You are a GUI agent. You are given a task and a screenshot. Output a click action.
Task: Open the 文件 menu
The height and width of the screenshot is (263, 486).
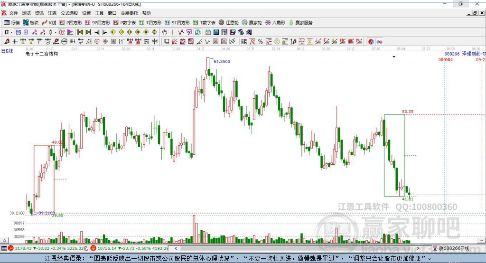13,13
